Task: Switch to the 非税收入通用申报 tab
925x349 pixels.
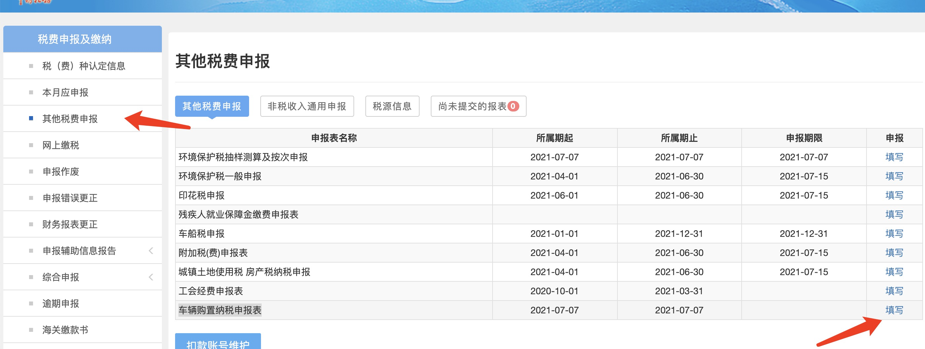Action: (307, 106)
